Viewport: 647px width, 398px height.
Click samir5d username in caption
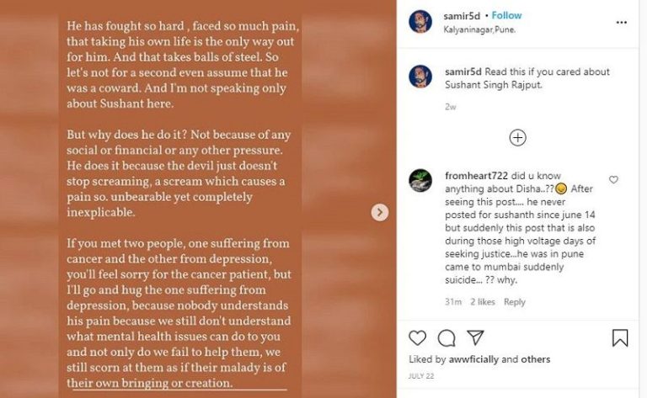click(x=463, y=72)
